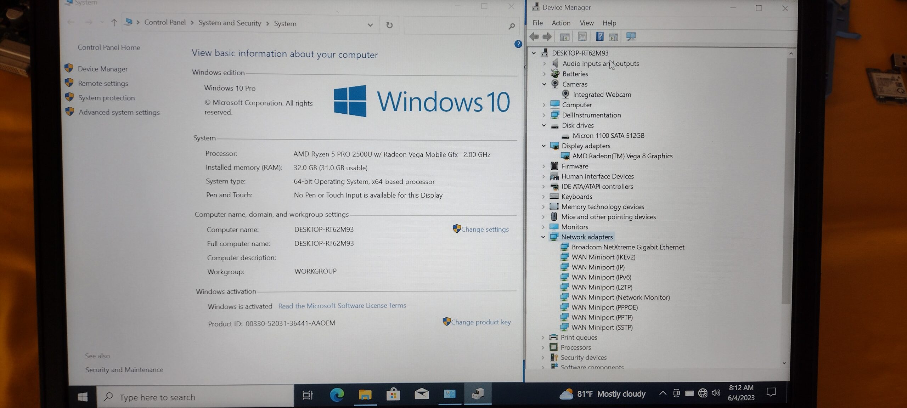
Task: Select Broadcom NetXtreme Gigabit Ethernet adapter
Action: (628, 247)
